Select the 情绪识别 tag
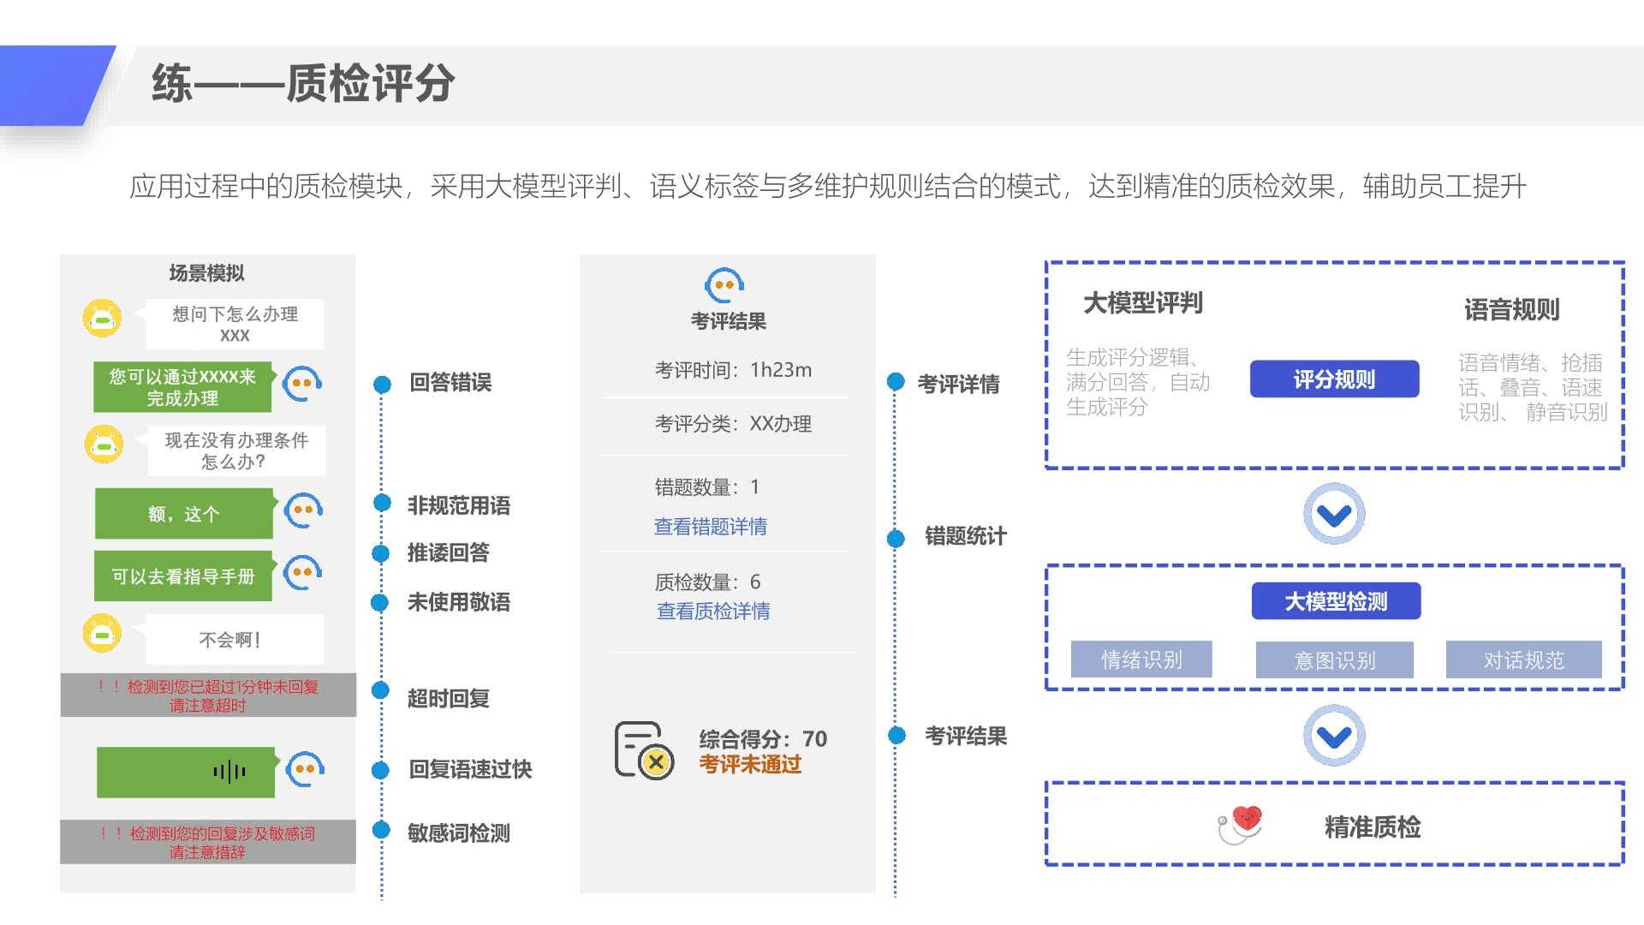Image resolution: width=1644 pixels, height=925 pixels. pos(1141,659)
